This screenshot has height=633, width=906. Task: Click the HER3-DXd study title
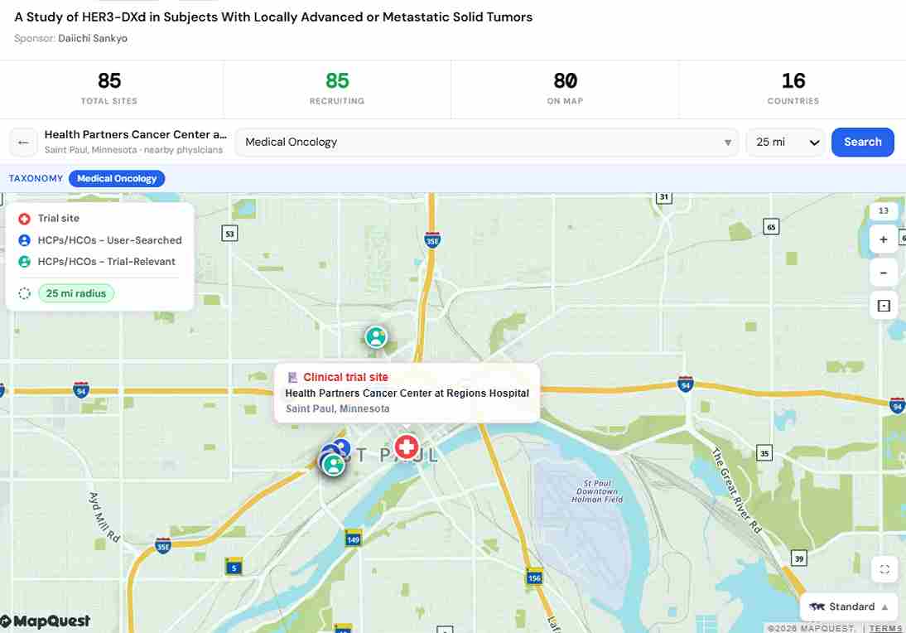click(x=273, y=17)
